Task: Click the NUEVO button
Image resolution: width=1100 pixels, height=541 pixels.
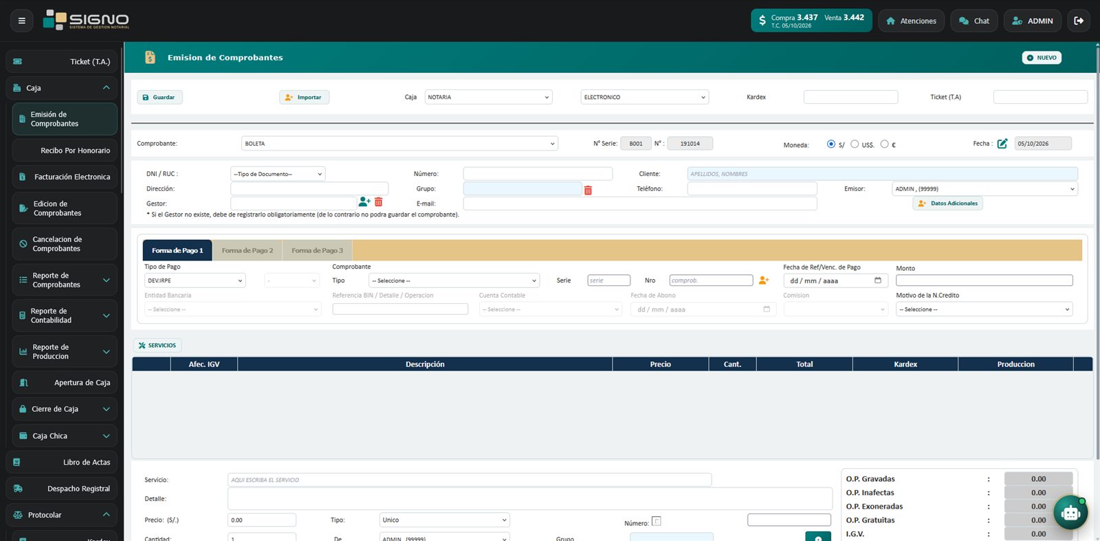Action: [1042, 58]
